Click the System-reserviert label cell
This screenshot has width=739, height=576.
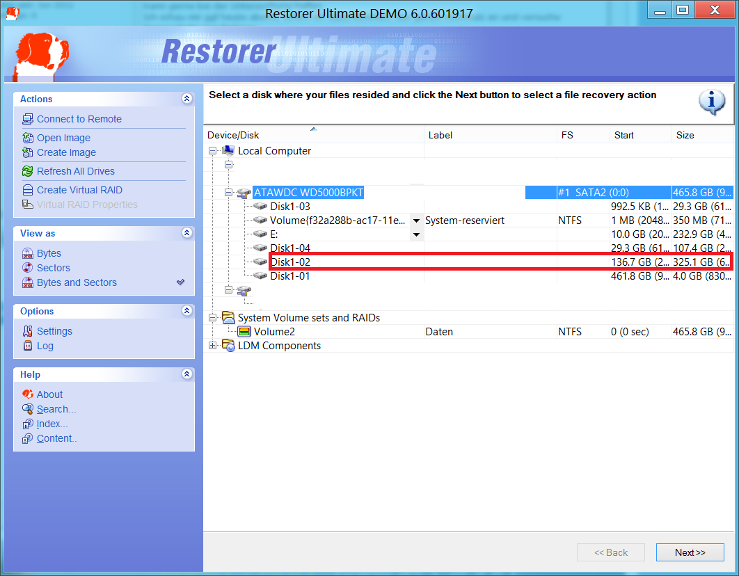click(465, 221)
